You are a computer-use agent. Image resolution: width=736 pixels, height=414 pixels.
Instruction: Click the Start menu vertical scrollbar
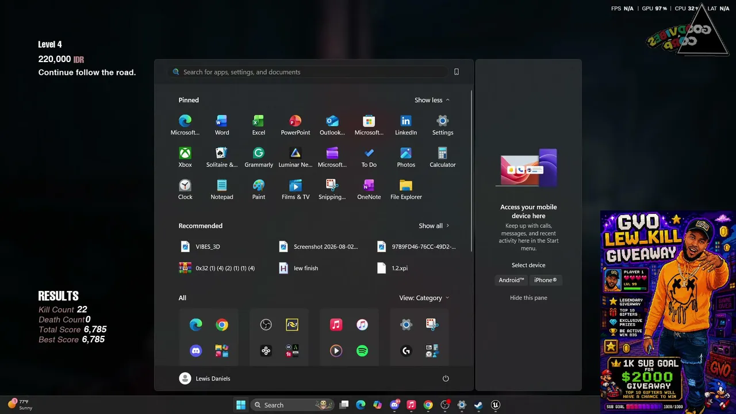pos(471,170)
